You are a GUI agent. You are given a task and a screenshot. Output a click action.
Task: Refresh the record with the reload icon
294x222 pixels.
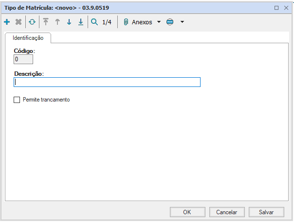(32, 22)
